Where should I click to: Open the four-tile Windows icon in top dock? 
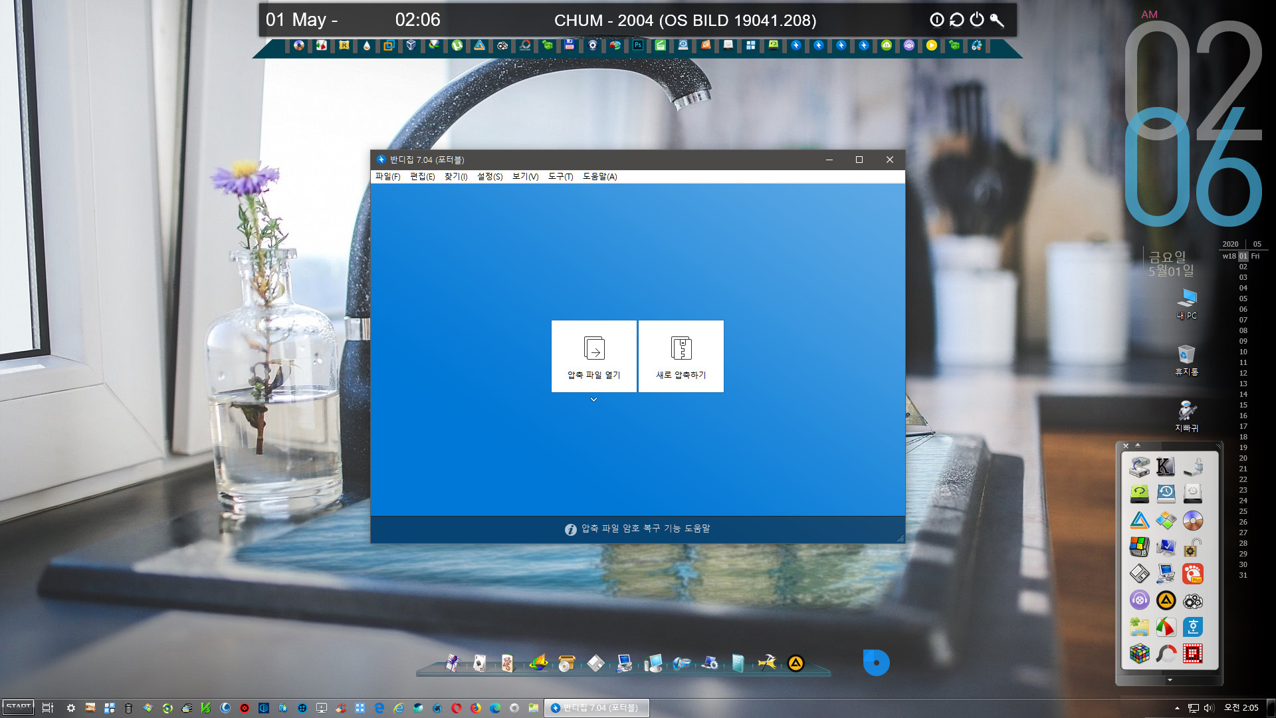[750, 45]
